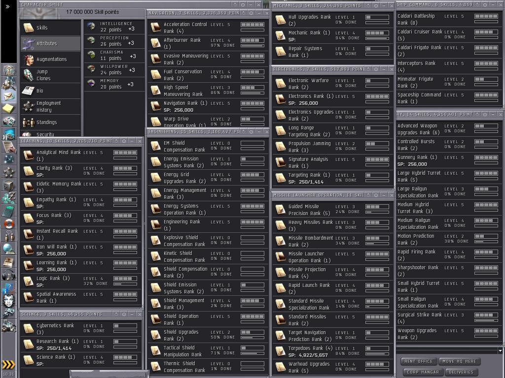Toggle pin star on Mechanic window header
The width and height of the screenshot is (505, 378).
point(368,5)
